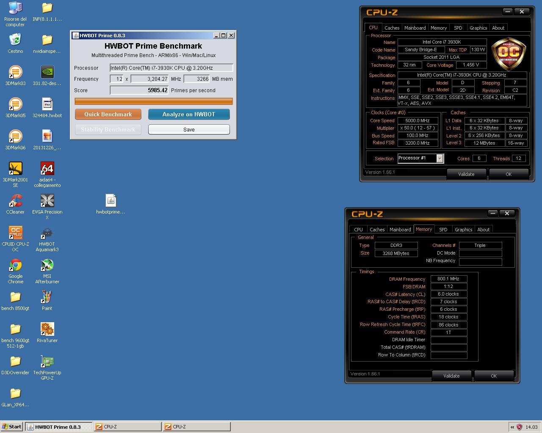Viewport: 542px width, 433px height.
Task: Switch to SPD tab in top CPU-Z
Action: click(x=458, y=28)
